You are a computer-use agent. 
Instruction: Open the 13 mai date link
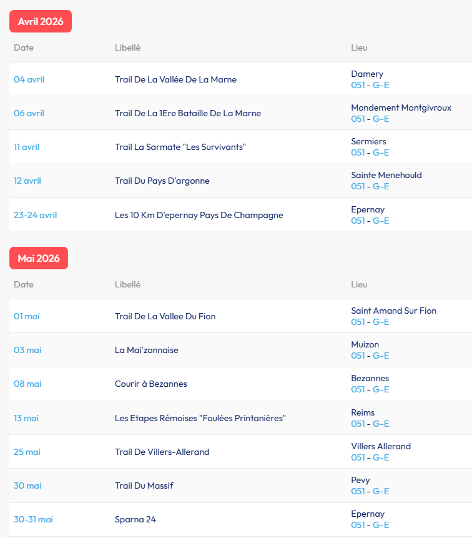[x=26, y=418]
